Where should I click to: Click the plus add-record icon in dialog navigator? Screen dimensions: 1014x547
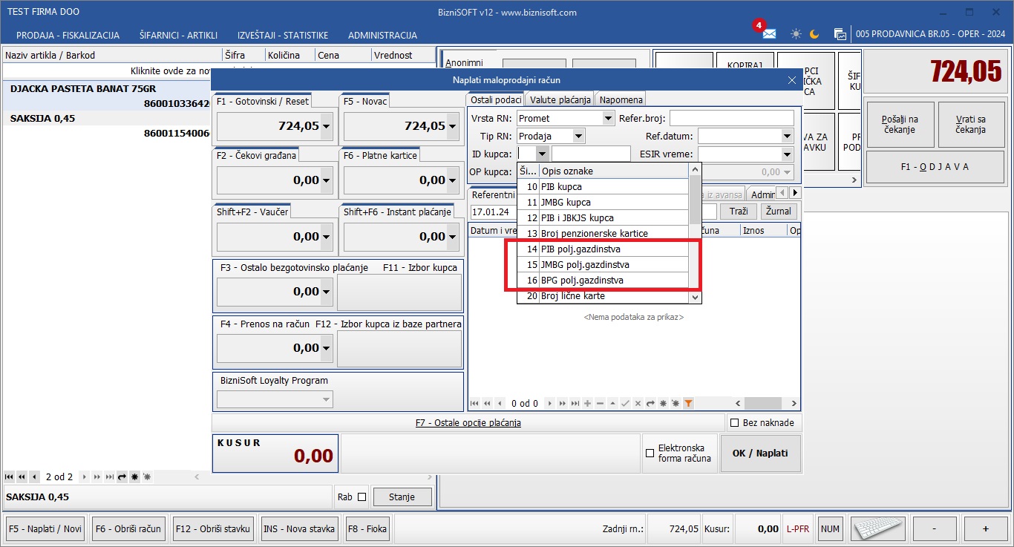pyautogui.click(x=588, y=403)
